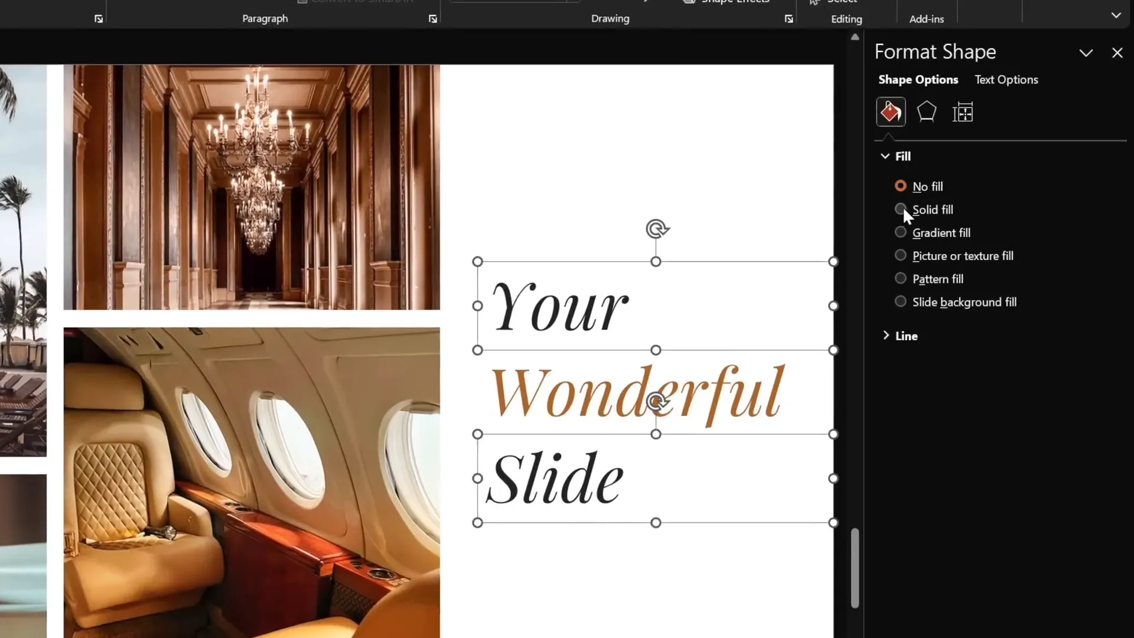Select the chandelier hallway picture
Screen dimensions: 1134x638
click(252, 187)
